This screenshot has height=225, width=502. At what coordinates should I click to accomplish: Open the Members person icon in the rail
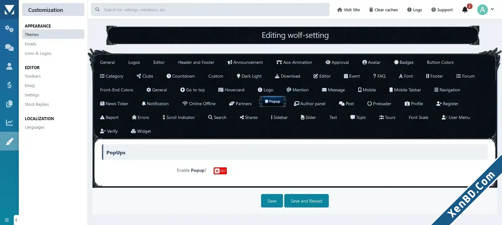coord(9,66)
